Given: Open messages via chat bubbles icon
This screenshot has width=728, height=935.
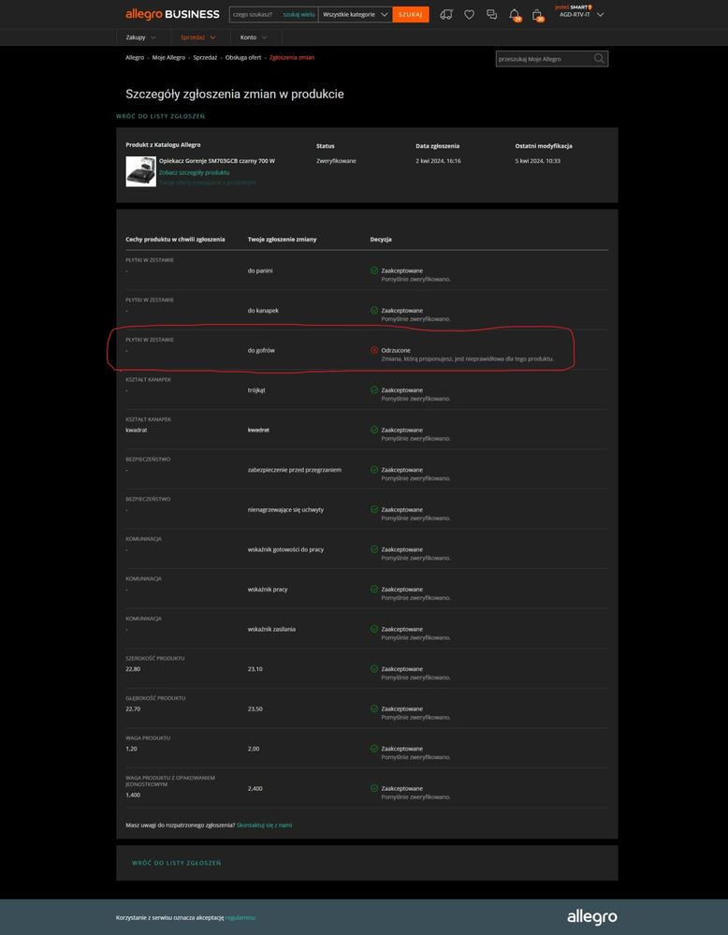Looking at the screenshot, I should coord(491,15).
